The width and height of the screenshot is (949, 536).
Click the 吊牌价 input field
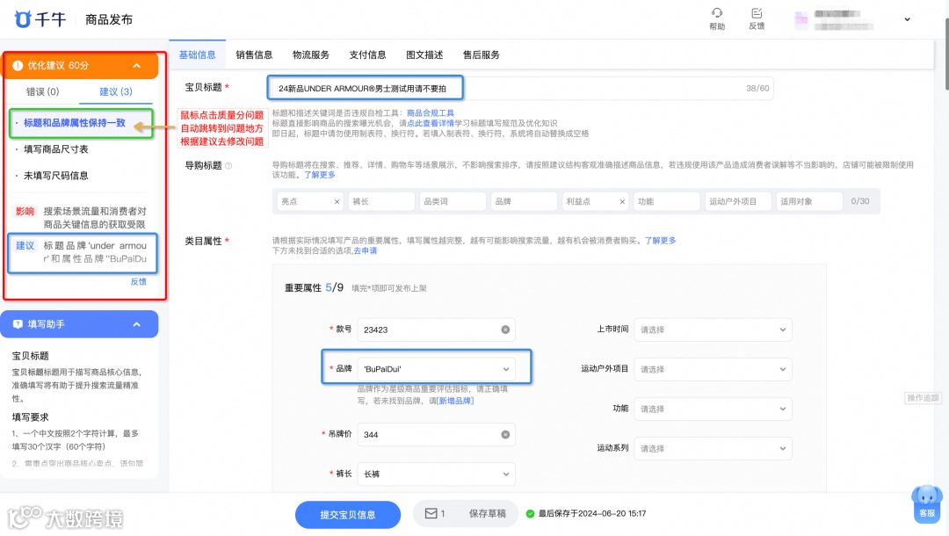[x=437, y=434]
